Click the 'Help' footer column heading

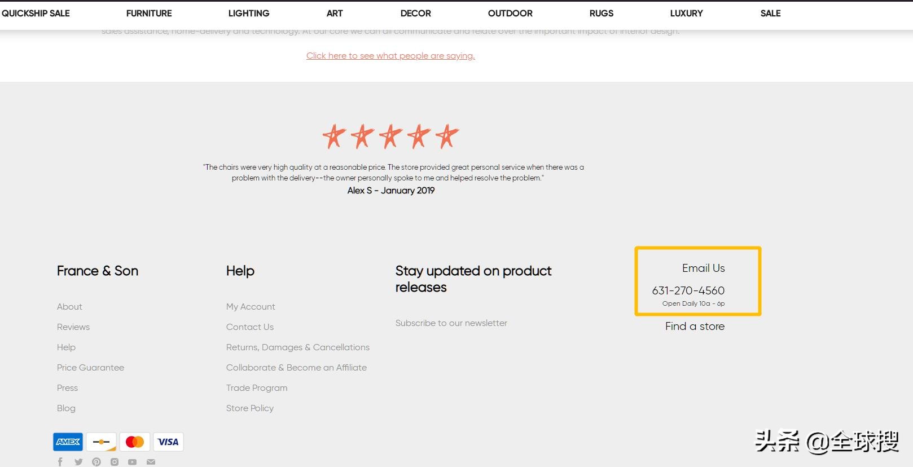[x=240, y=271]
